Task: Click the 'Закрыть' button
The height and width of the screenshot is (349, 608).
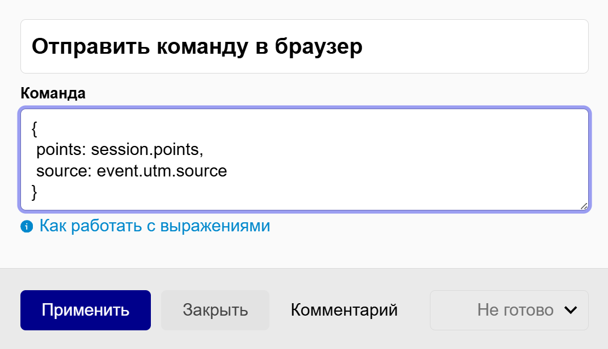Action: 215,310
